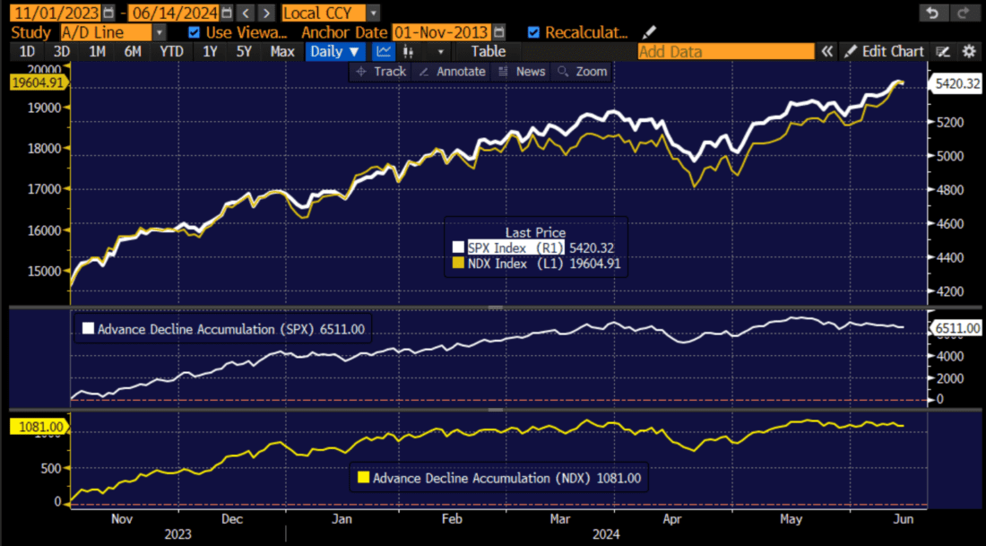The image size is (986, 546).
Task: Select the Max time range tab
Action: 282,51
